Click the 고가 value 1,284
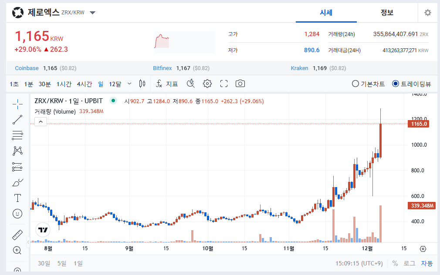Viewport: 440px width, 275px height. (312, 34)
